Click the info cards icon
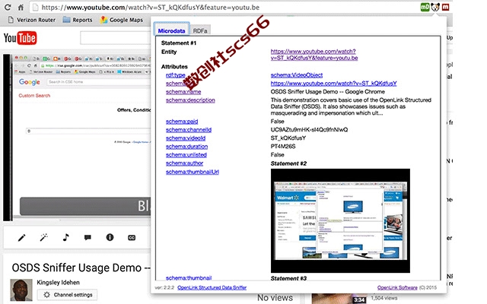 click(110, 238)
